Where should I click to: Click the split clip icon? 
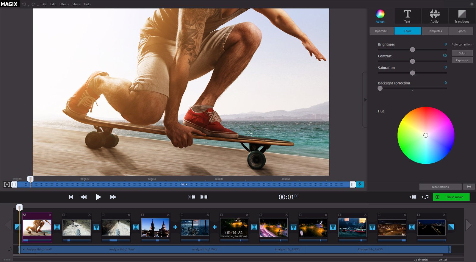(204, 197)
